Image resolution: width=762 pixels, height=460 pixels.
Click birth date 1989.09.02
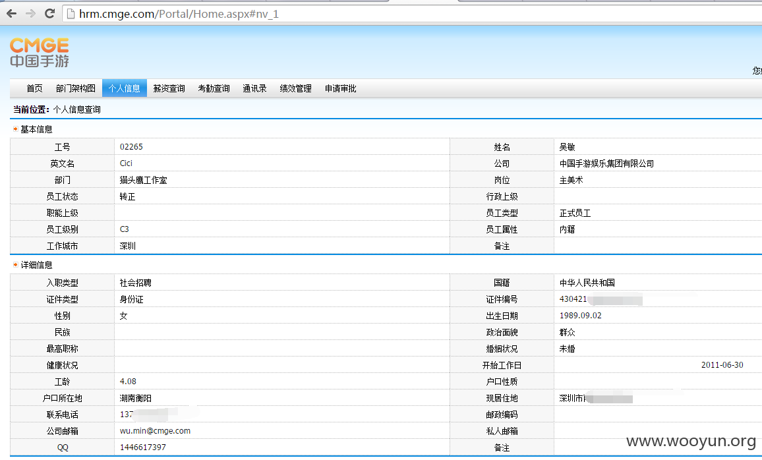click(x=580, y=315)
